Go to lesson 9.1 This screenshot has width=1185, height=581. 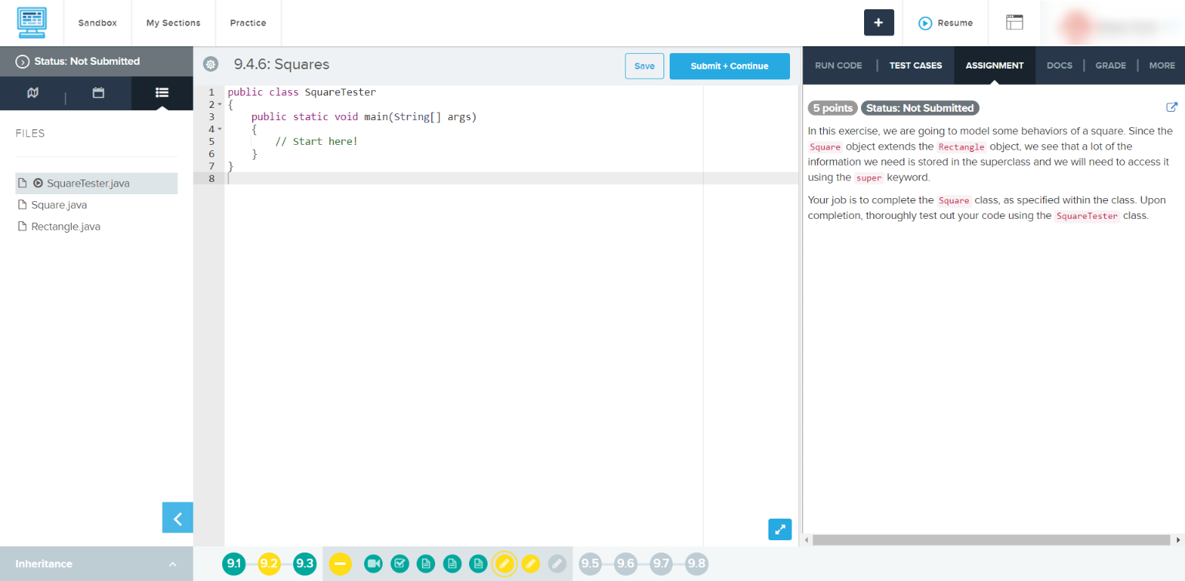coord(234,564)
